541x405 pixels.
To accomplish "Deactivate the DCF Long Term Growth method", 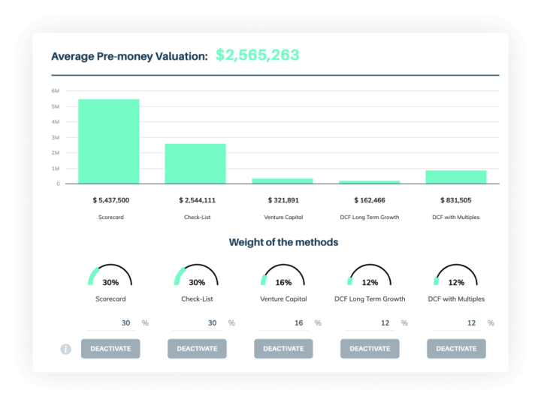I will 370,349.
